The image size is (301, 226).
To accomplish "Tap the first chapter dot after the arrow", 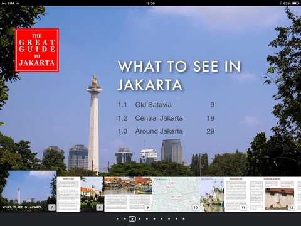I will [x=125, y=218].
